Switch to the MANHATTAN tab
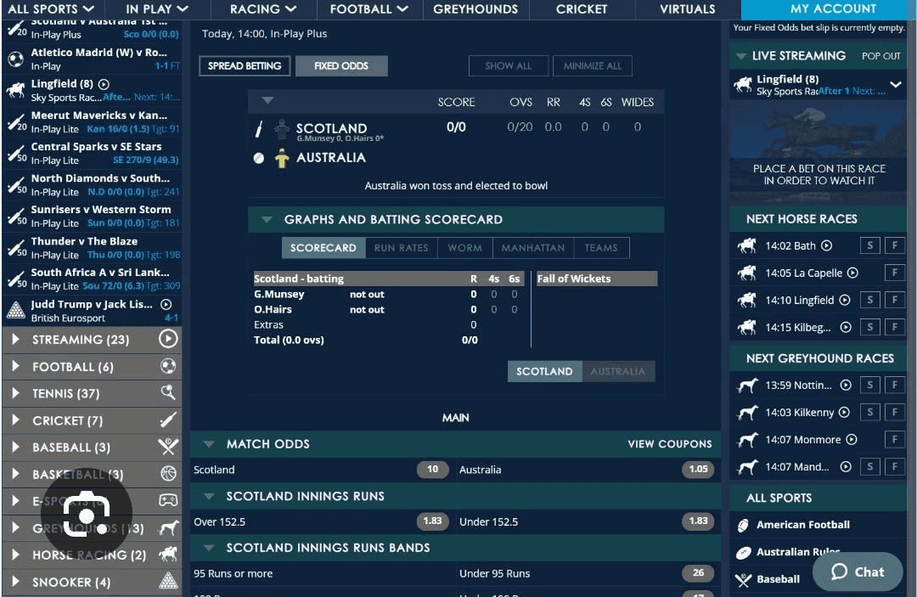This screenshot has width=917, height=597. click(532, 248)
